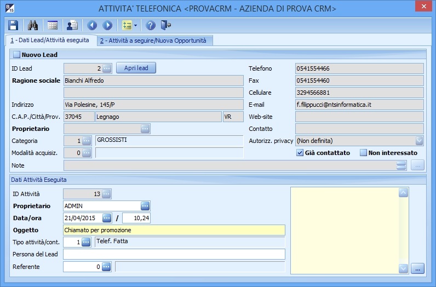This screenshot has height=287, width=436.
Task: Click the GROSSISTI category description
Action: coord(169,141)
